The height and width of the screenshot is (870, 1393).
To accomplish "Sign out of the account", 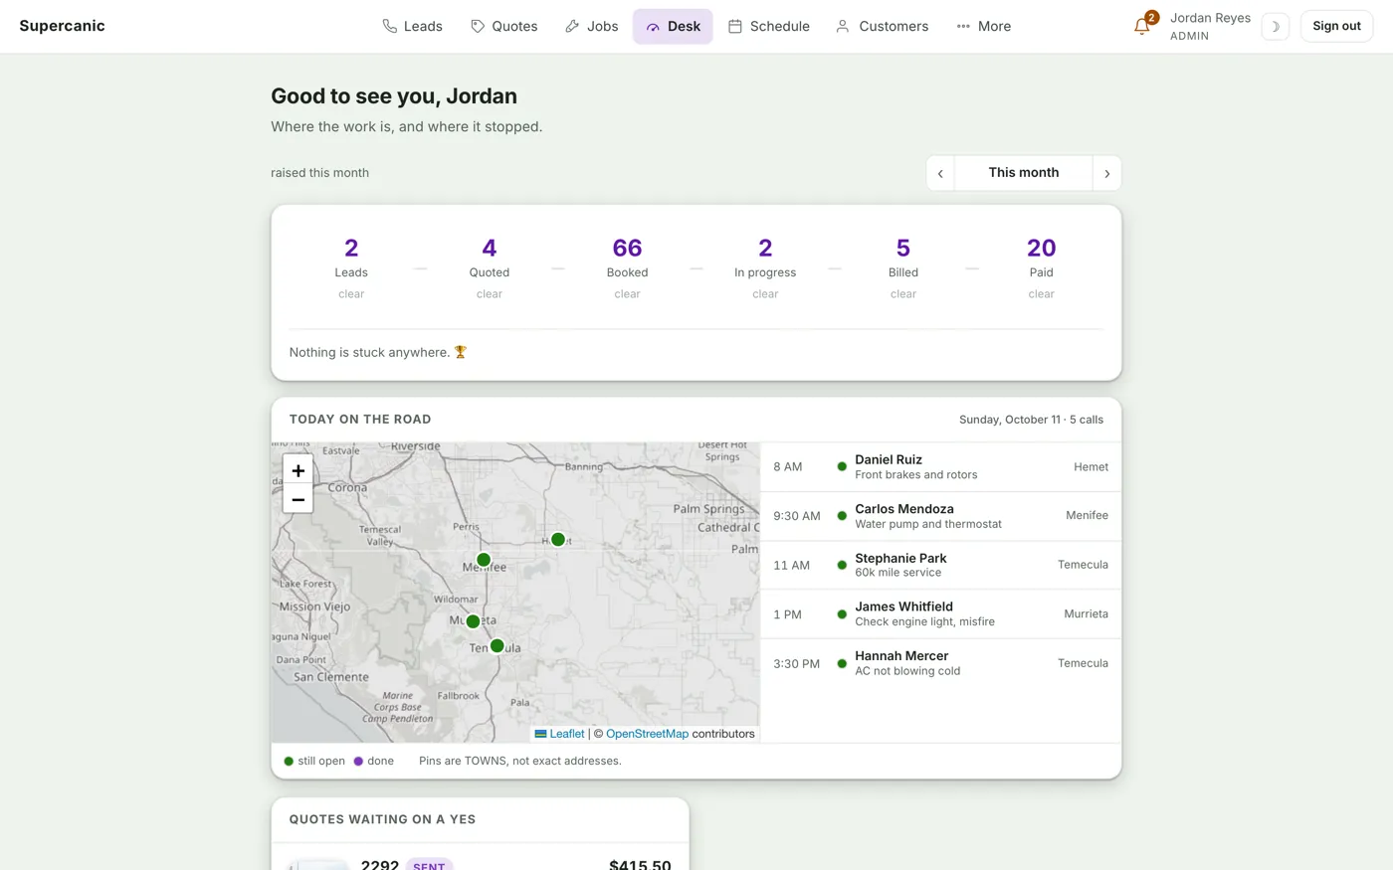I will tap(1336, 26).
